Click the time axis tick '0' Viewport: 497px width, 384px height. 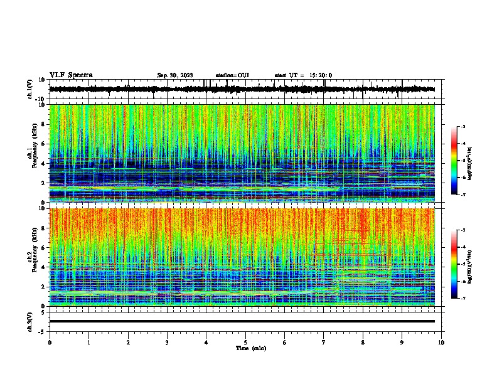50,343
